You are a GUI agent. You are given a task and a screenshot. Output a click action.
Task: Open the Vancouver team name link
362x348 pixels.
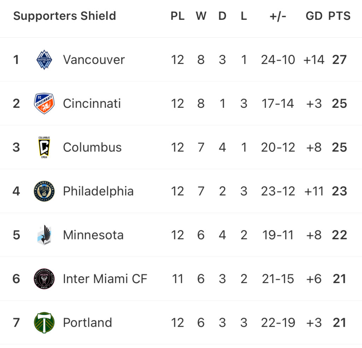[94, 60]
